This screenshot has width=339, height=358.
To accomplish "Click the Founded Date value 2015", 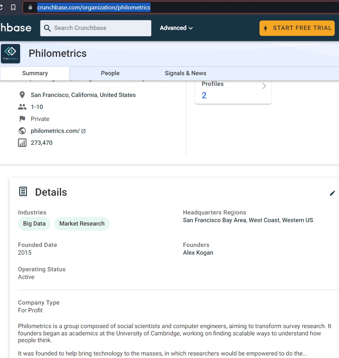I will coord(25,253).
